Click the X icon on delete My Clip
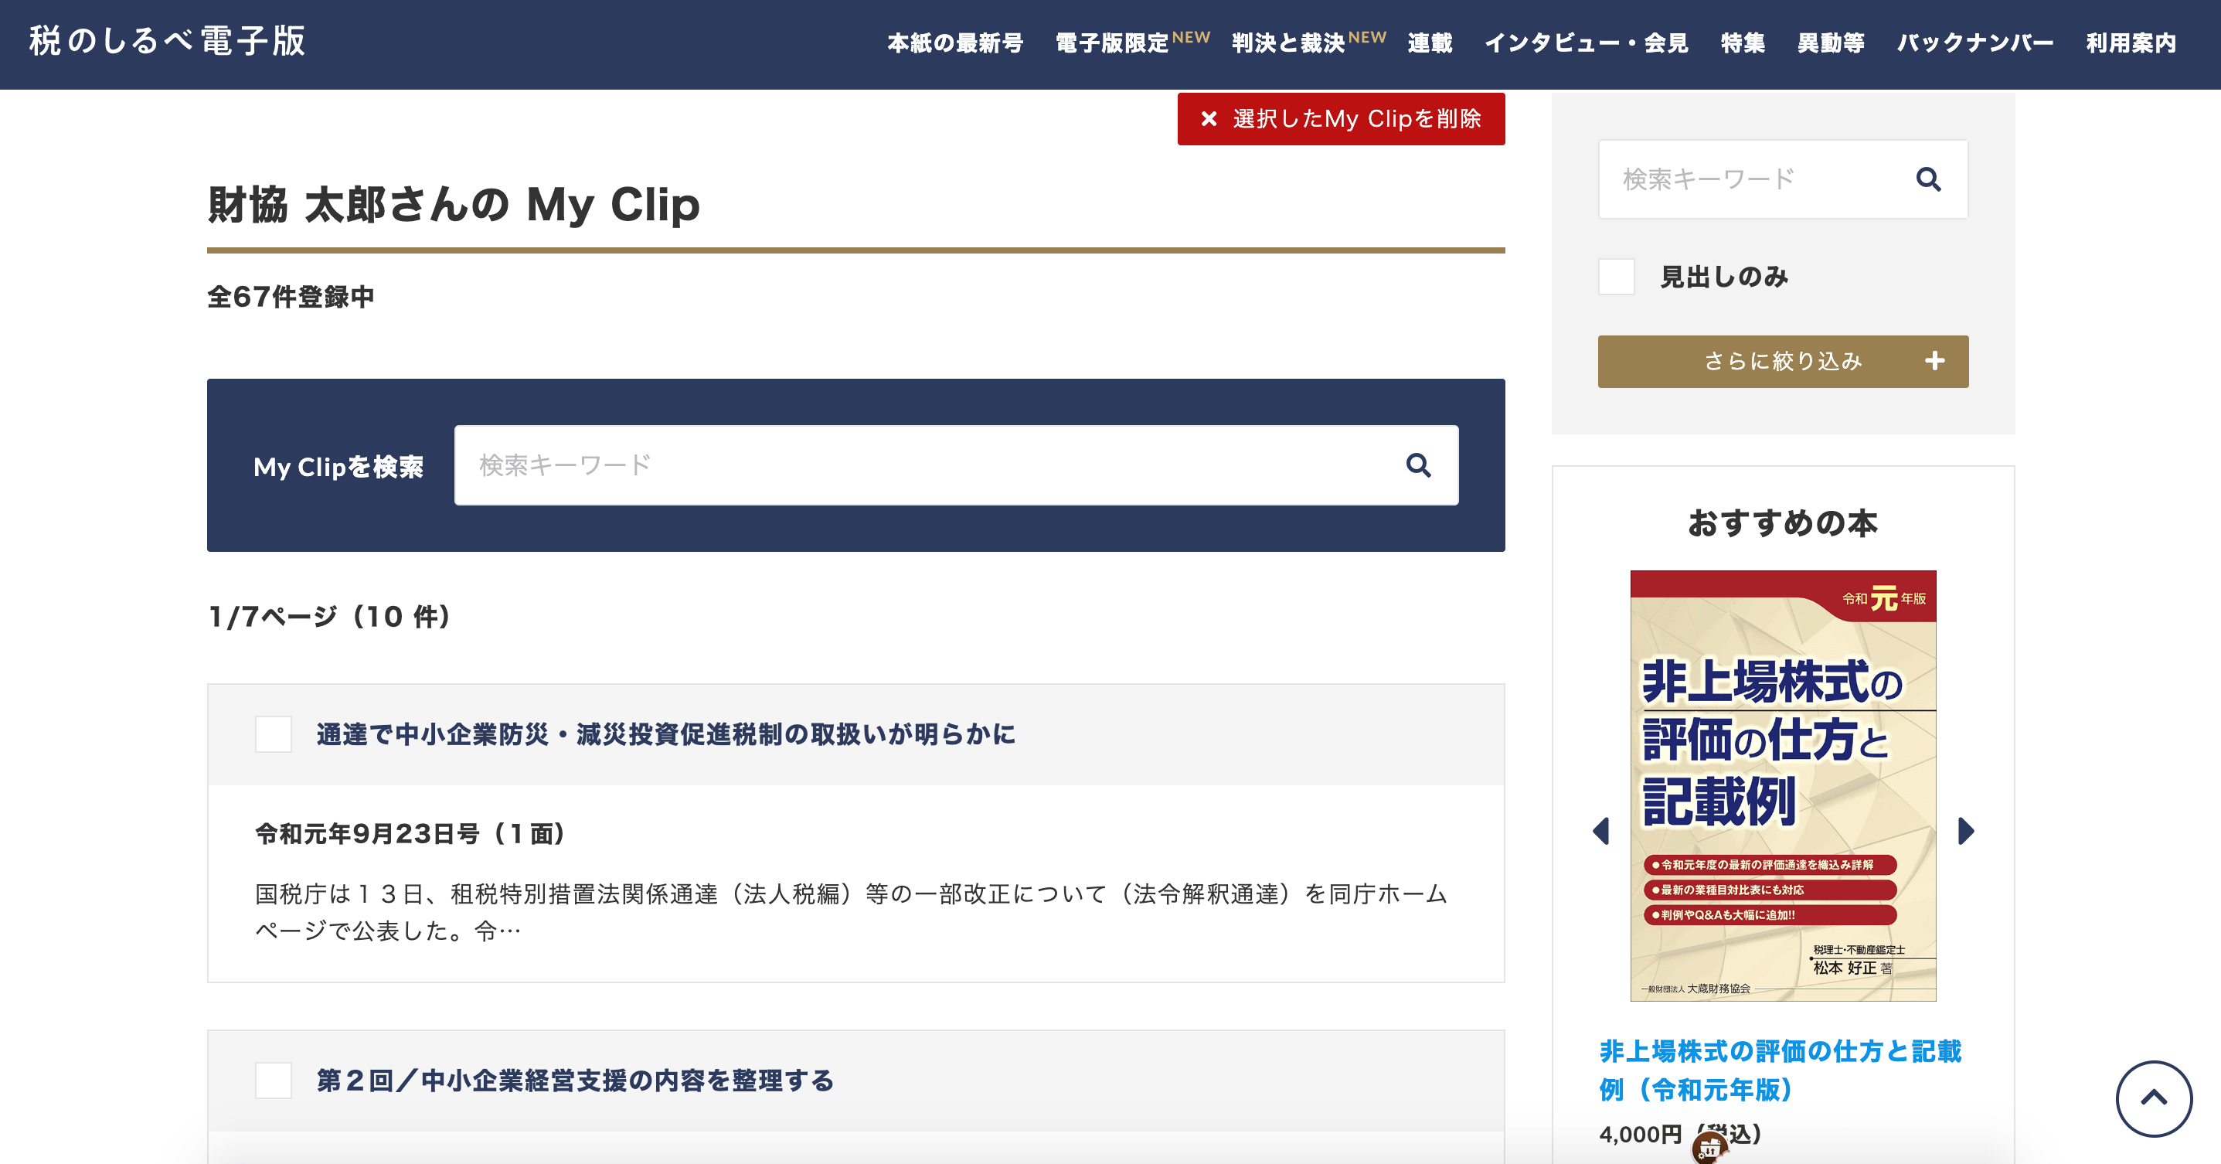 tap(1209, 119)
